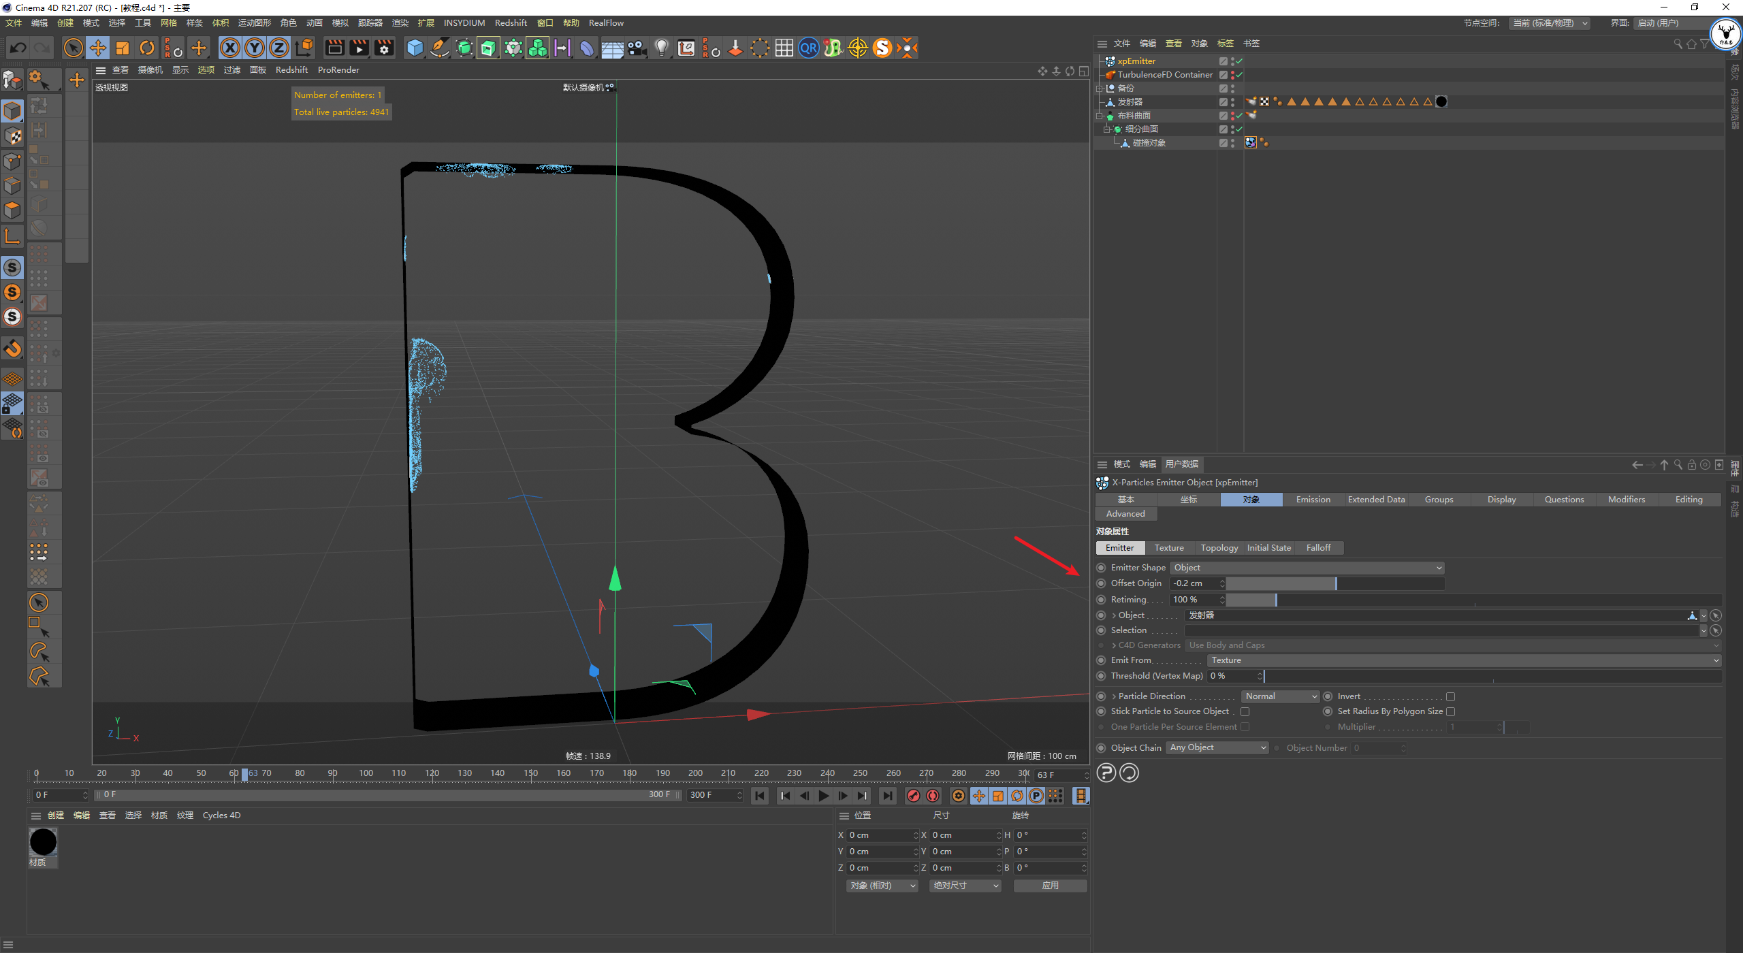Toggle the X axis lock
Image resolution: width=1743 pixels, height=953 pixels.
230,48
